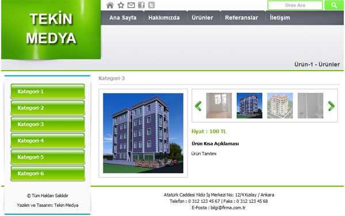Click the Tekin Medya logo banner

pos(51,30)
